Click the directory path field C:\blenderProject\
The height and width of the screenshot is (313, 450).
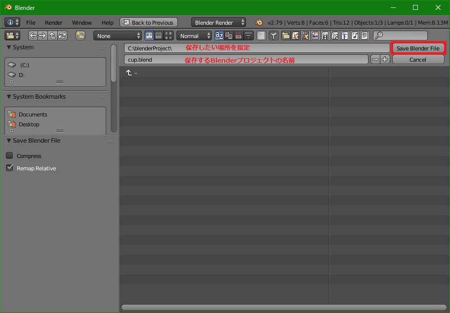(x=257, y=48)
